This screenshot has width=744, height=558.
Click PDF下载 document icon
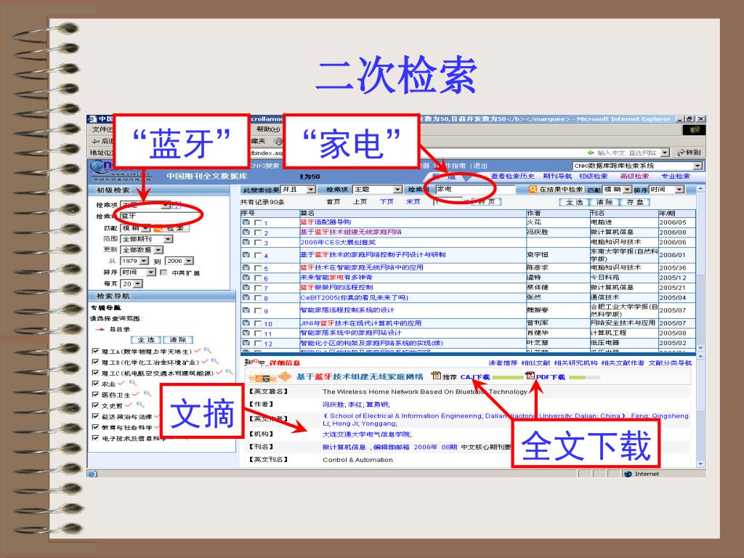point(530,376)
